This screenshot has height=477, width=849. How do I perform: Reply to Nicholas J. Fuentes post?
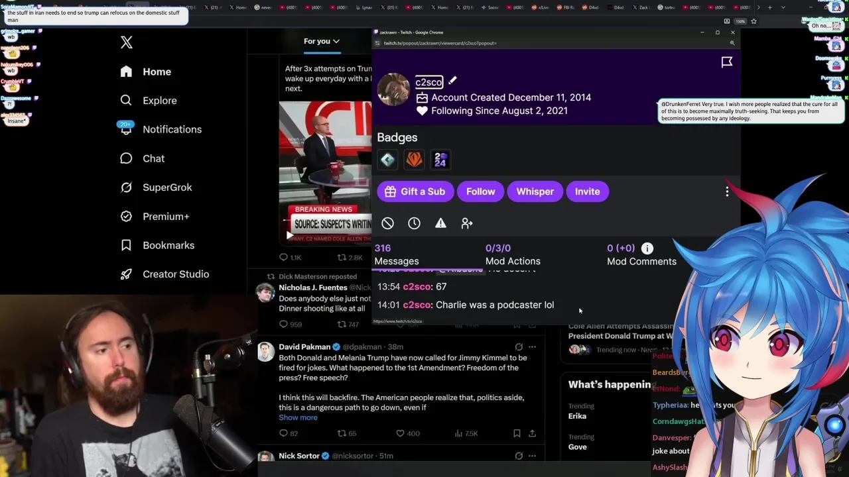coord(290,324)
